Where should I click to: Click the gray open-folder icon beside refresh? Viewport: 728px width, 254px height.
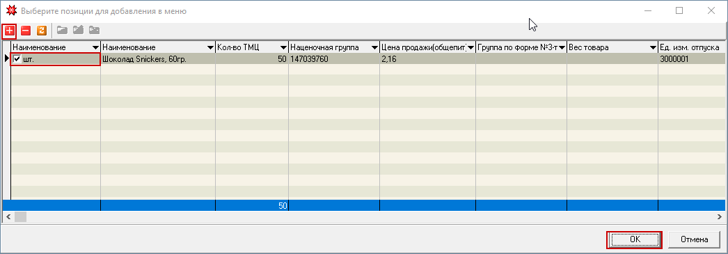click(62, 31)
